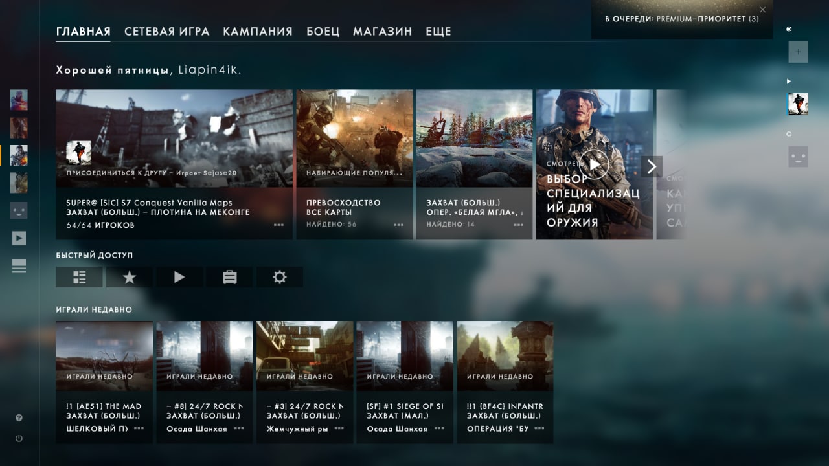829x466 pixels.
Task: Open settings gear in quick access
Action: point(279,277)
